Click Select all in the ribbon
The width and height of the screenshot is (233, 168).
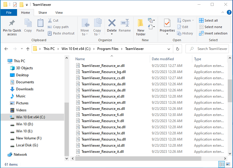point(208,20)
